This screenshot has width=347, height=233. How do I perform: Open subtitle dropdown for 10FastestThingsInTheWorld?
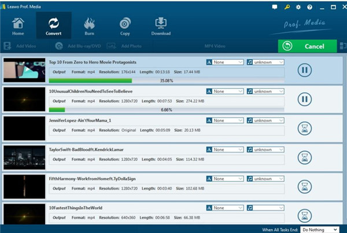[x=228, y=208]
